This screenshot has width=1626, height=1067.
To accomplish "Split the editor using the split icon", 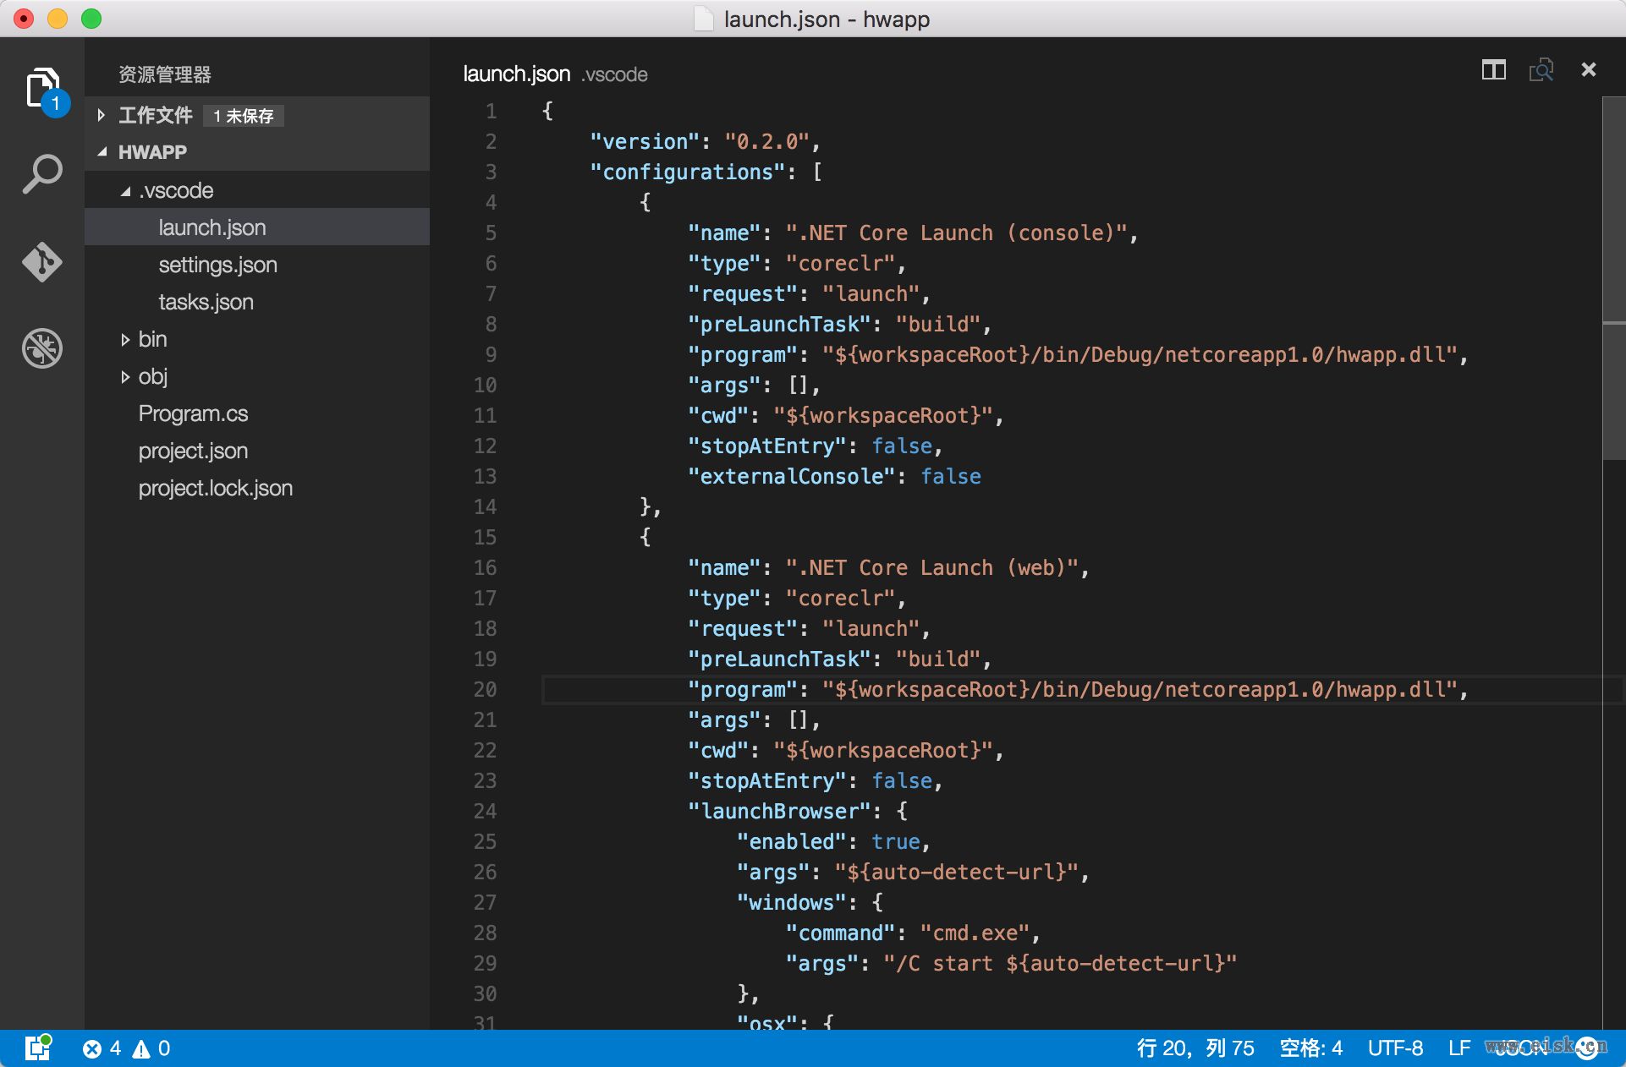I will click(x=1493, y=70).
